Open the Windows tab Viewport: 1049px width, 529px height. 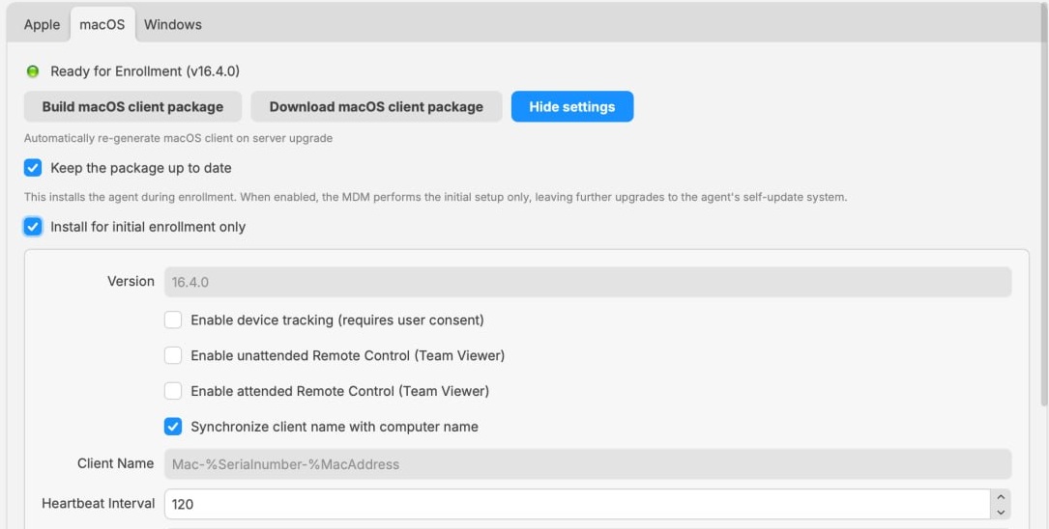[173, 25]
